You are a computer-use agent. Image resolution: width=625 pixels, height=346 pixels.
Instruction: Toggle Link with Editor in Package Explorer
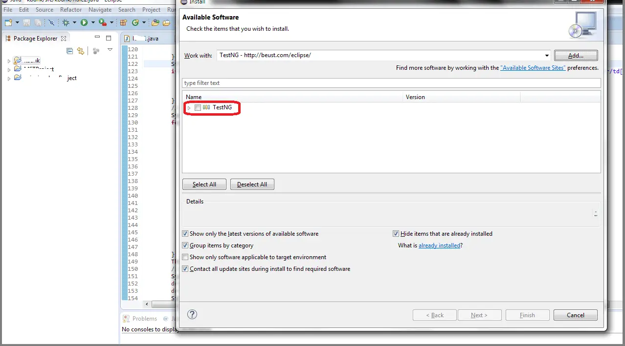[81, 51]
